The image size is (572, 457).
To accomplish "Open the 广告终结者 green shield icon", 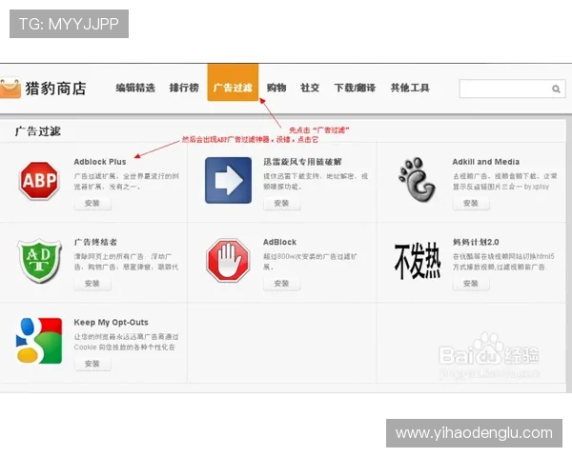I will click(39, 261).
